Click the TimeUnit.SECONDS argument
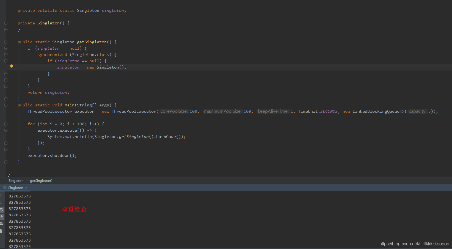The image size is (452, 249). pos(318,111)
